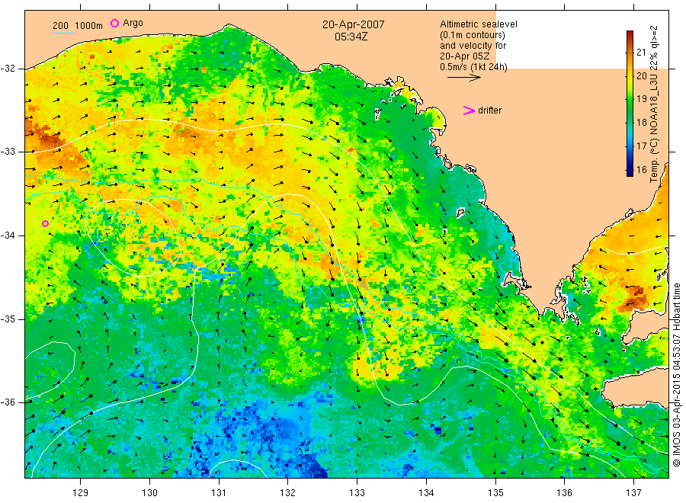
Task: Click the 'Altimetric sealevel' caption text
Action: coord(478,24)
